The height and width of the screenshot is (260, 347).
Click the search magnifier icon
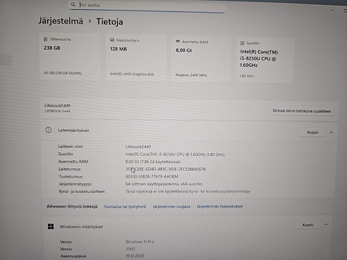pos(73,4)
